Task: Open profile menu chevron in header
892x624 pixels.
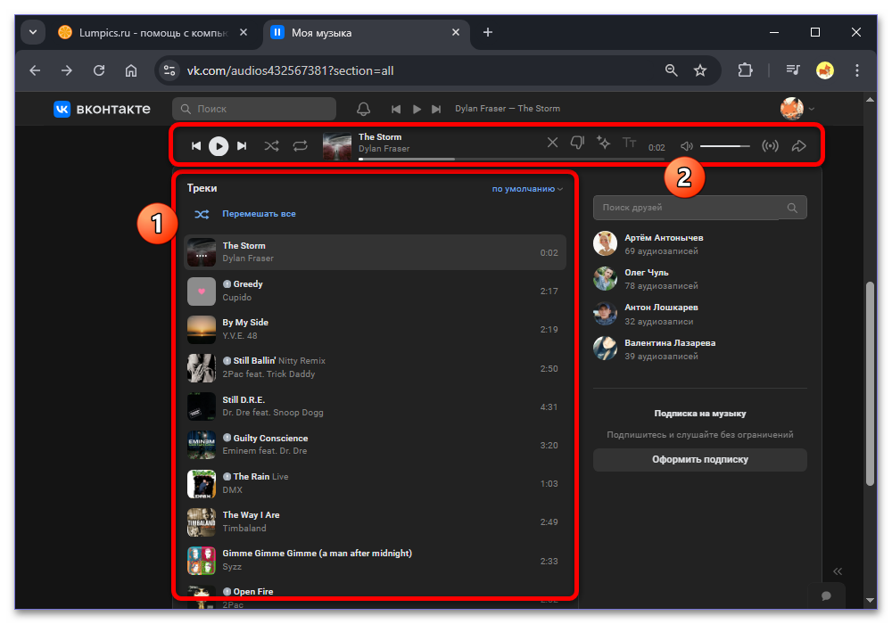Action: [812, 109]
